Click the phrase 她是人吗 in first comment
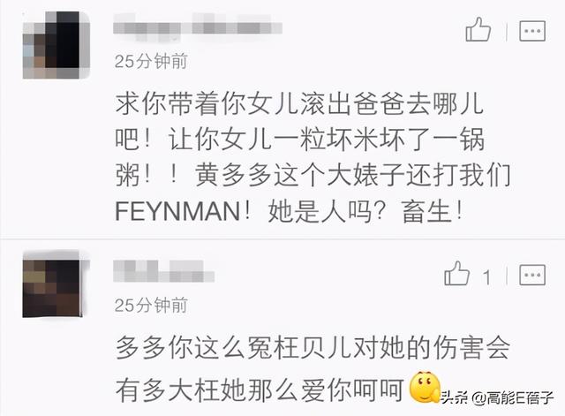This screenshot has height=416, width=565. pos(320,212)
